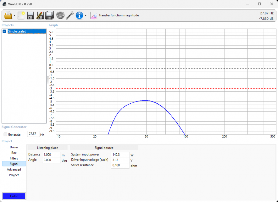Screen dimensions: 278x202
Task: Click the blue info icon
Action: pos(80,15)
